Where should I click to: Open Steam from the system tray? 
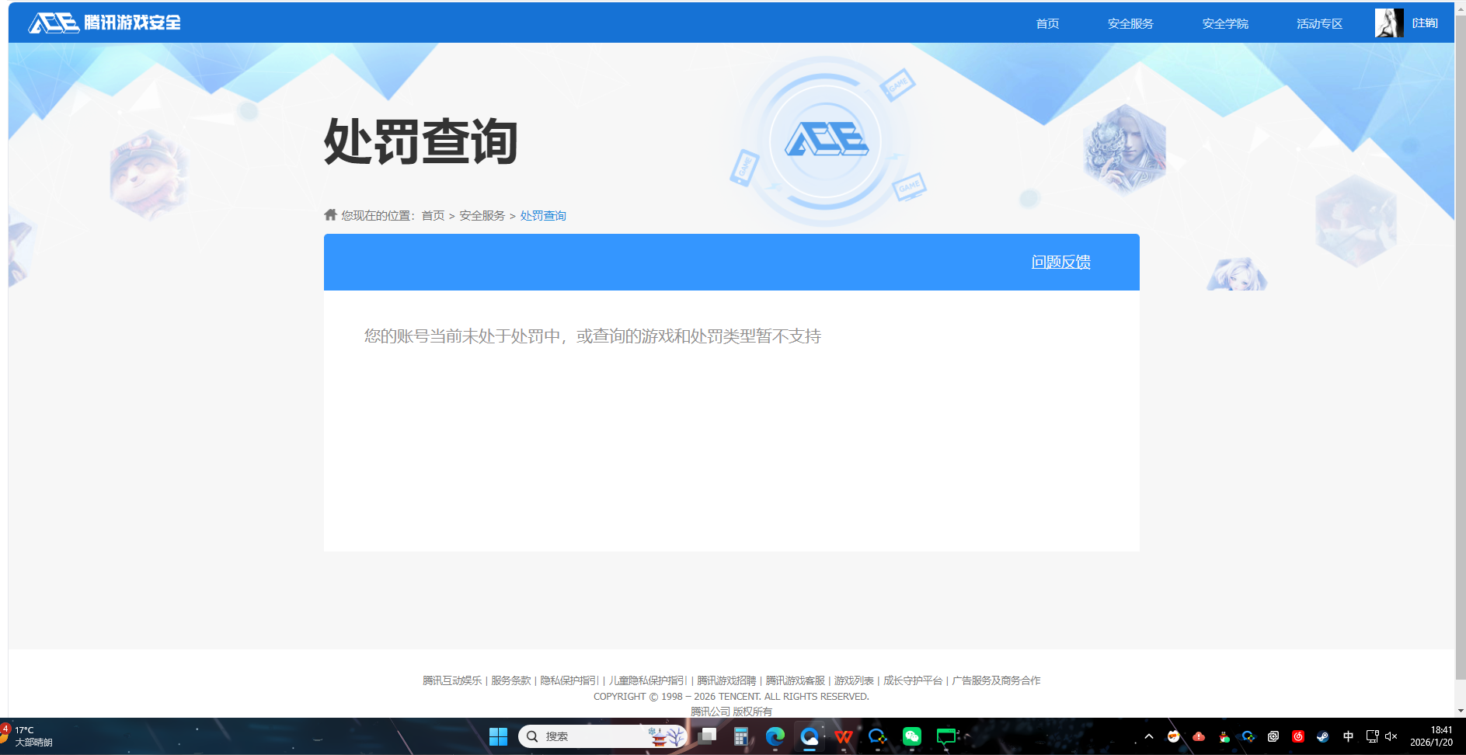1323,736
